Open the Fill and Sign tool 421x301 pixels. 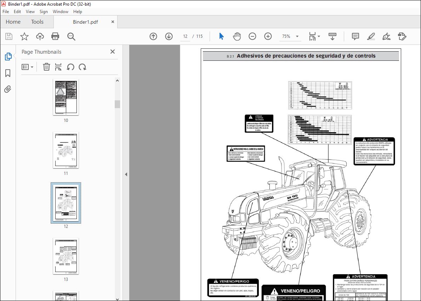[386, 36]
